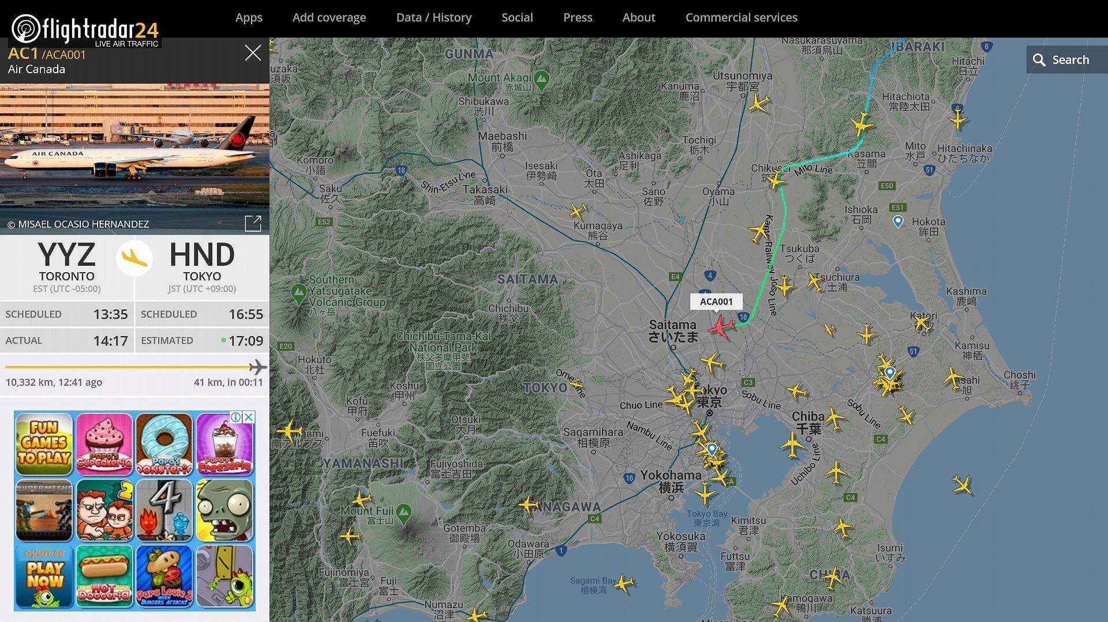Open the Fun Games To Play ad tile

click(x=44, y=444)
